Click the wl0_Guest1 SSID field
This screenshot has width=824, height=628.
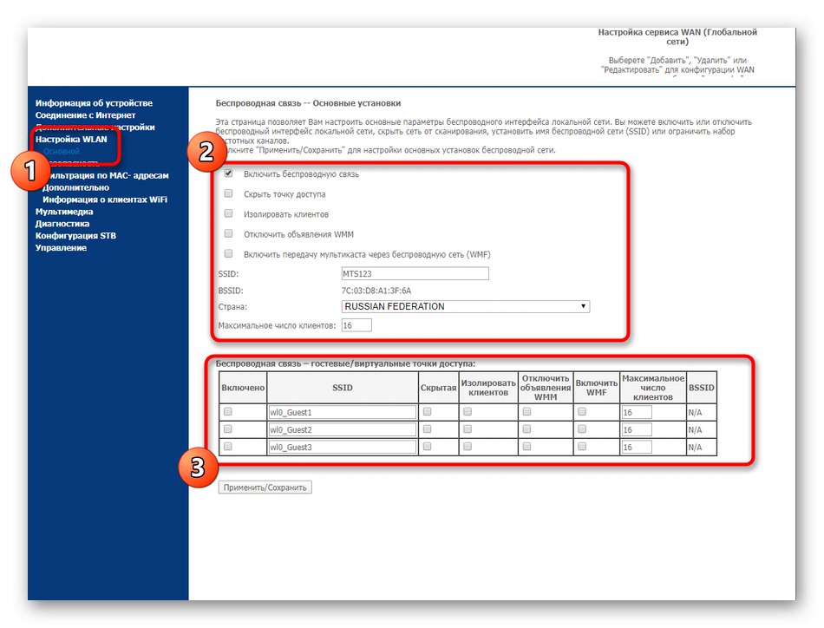click(x=342, y=413)
